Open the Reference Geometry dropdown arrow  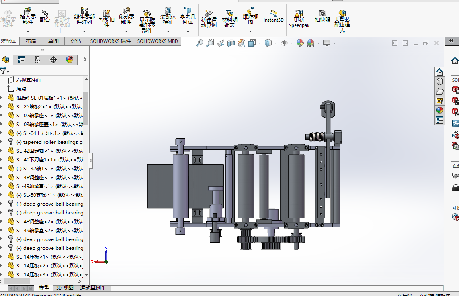click(188, 31)
